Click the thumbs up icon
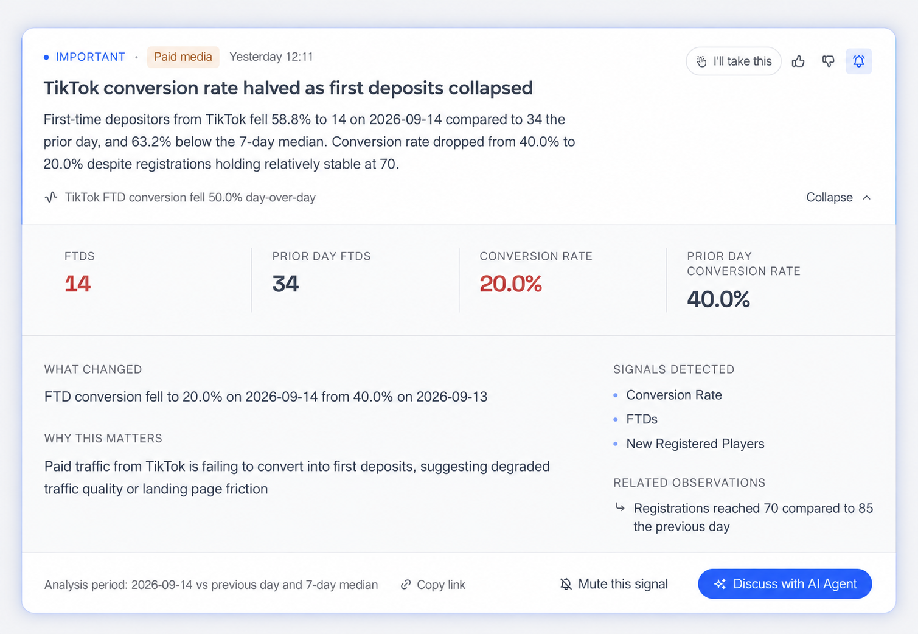This screenshot has width=918, height=634. 798,61
